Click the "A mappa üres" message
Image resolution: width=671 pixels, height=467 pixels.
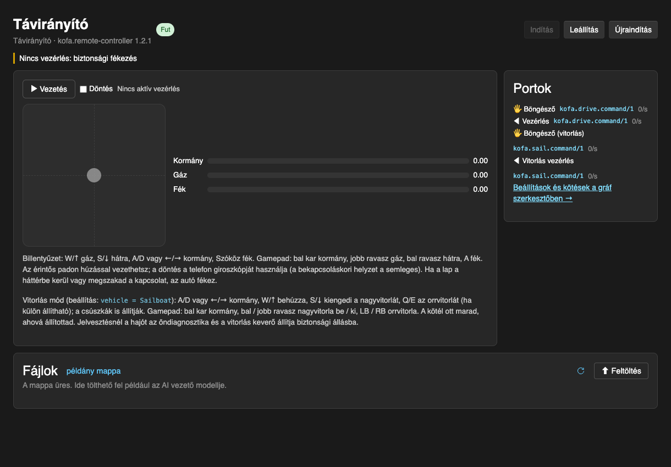[x=124, y=385]
